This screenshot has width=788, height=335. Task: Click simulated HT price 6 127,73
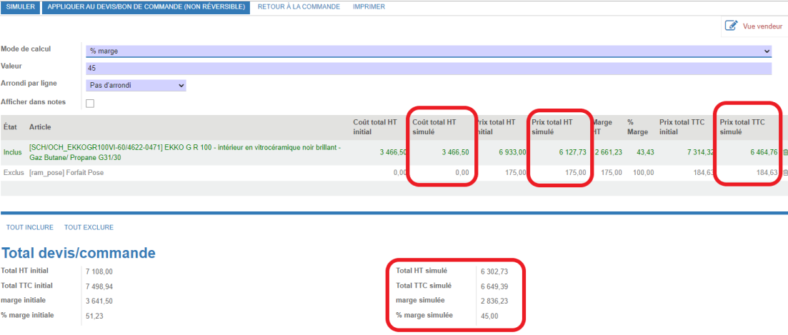572,153
